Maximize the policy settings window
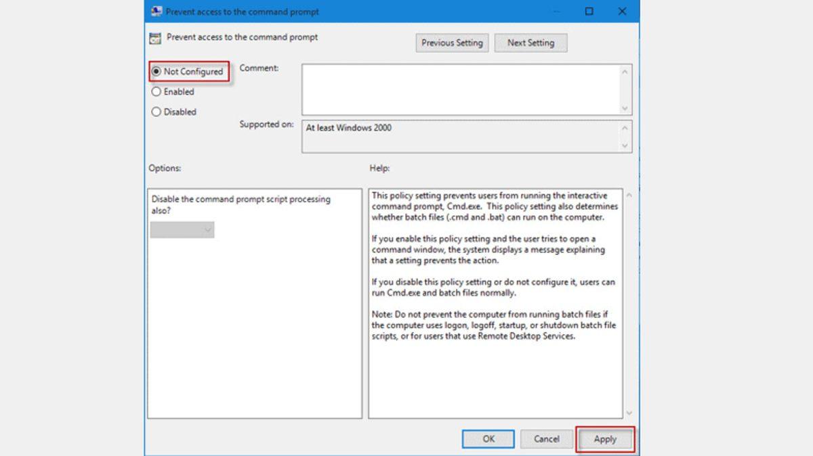This screenshot has height=456, width=813. point(589,12)
